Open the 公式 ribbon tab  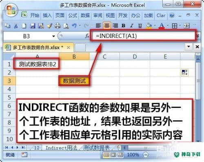click(x=73, y=15)
